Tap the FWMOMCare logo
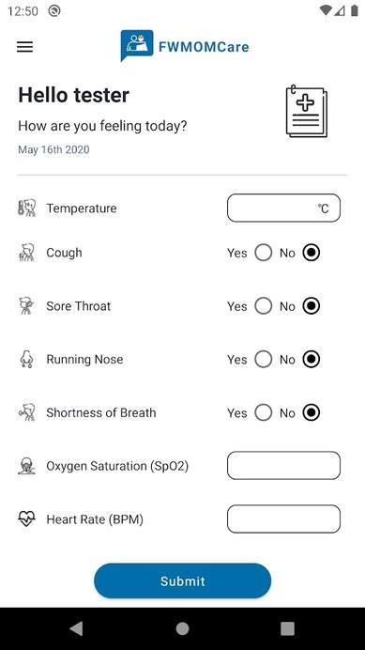 coord(184,46)
